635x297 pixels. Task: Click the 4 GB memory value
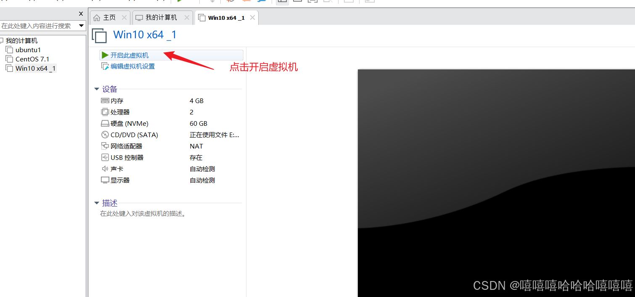point(196,101)
